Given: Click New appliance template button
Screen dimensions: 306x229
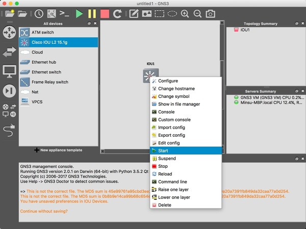Looking at the screenshot, I should click(x=58, y=150).
